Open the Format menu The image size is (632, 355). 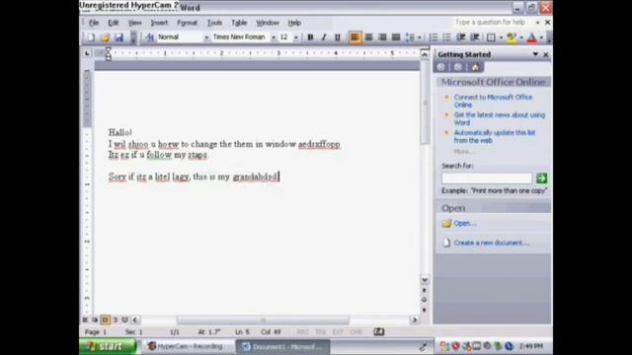click(x=188, y=23)
